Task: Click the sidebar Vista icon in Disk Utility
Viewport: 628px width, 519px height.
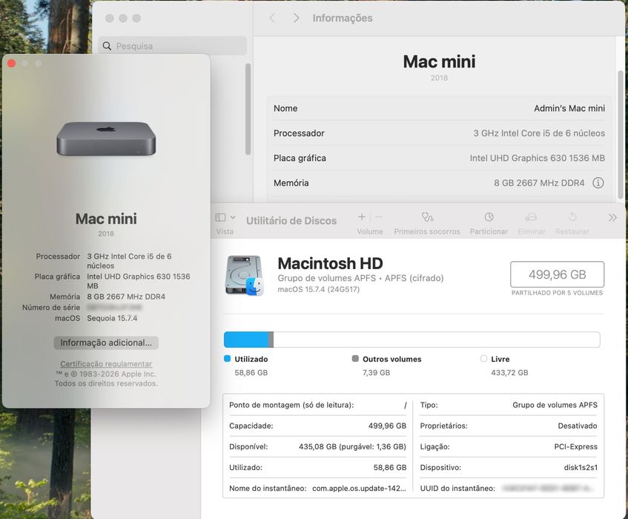Action: pyautogui.click(x=221, y=217)
